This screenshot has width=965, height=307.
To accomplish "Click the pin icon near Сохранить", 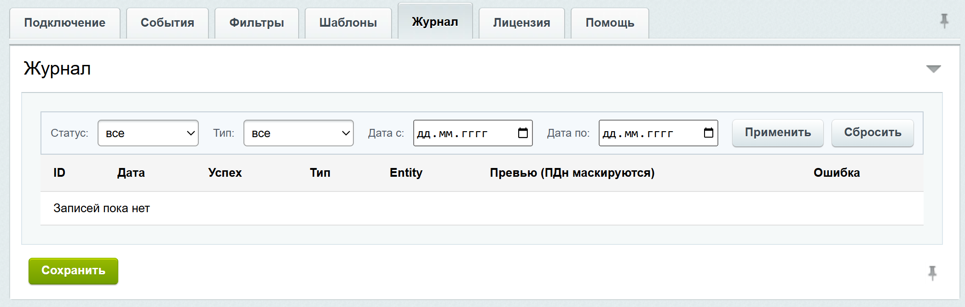I will click(932, 273).
